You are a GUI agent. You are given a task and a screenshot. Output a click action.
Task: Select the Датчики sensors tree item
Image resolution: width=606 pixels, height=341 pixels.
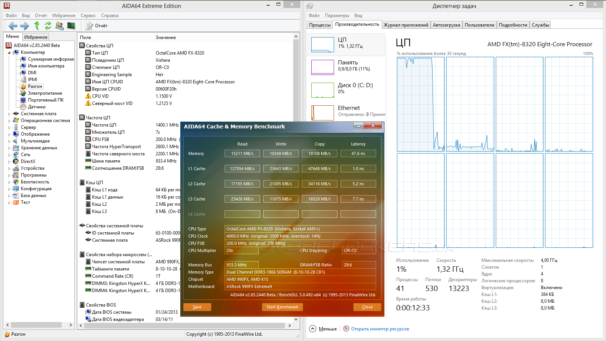[x=36, y=107]
